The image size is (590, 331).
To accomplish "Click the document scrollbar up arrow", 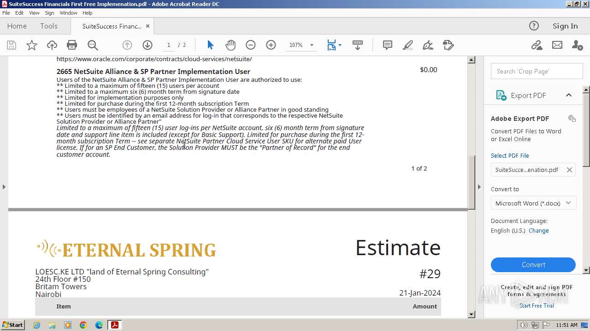I will point(472,60).
